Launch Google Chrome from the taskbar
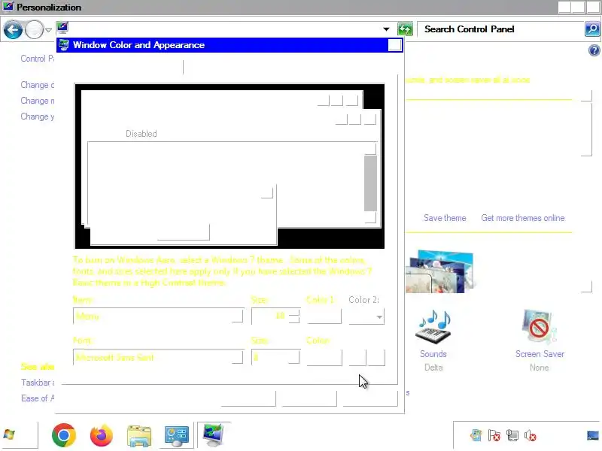The height and width of the screenshot is (451, 602). coord(64,435)
